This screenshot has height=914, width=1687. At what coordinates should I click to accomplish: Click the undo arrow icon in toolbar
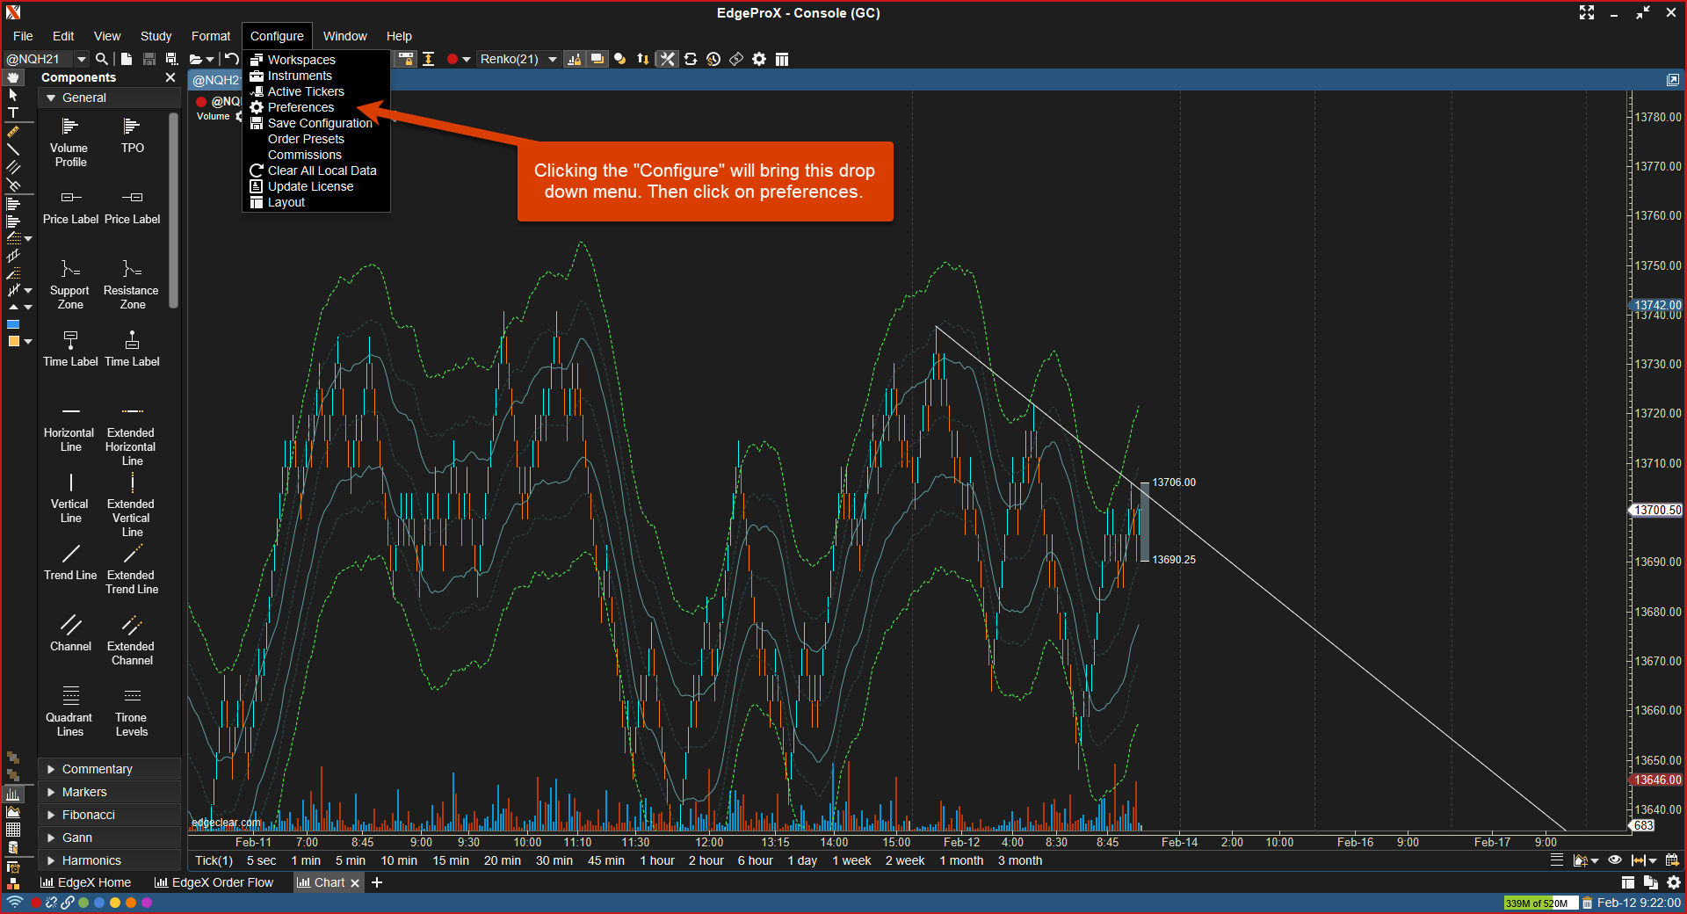(232, 59)
